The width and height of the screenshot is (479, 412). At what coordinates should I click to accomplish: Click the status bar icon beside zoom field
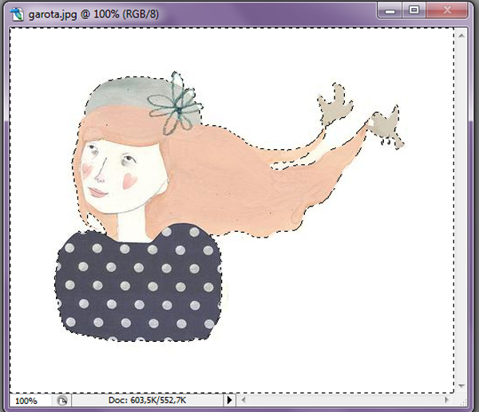tap(63, 400)
